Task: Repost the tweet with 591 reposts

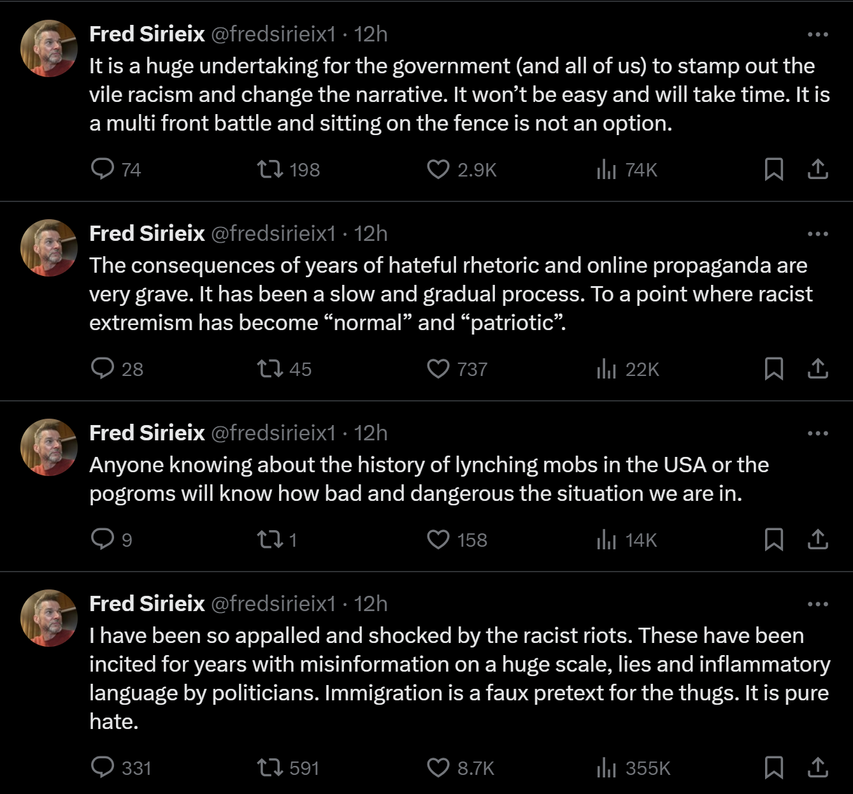Action: [270, 767]
